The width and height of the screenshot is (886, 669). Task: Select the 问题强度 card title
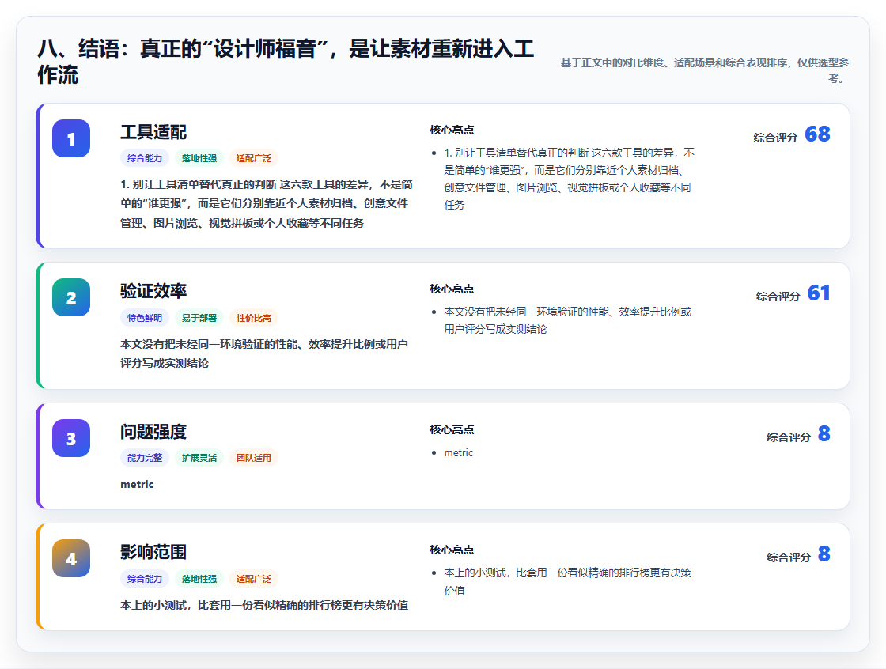[x=153, y=432]
